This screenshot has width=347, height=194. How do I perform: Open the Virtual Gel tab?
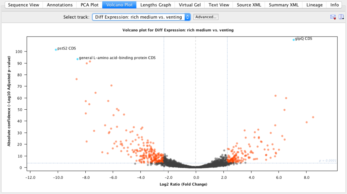[x=190, y=5]
